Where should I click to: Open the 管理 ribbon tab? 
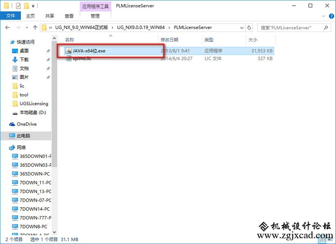click(x=95, y=16)
